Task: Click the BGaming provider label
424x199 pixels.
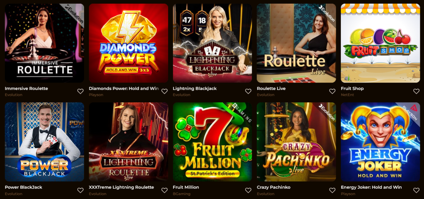Action: tap(182, 194)
